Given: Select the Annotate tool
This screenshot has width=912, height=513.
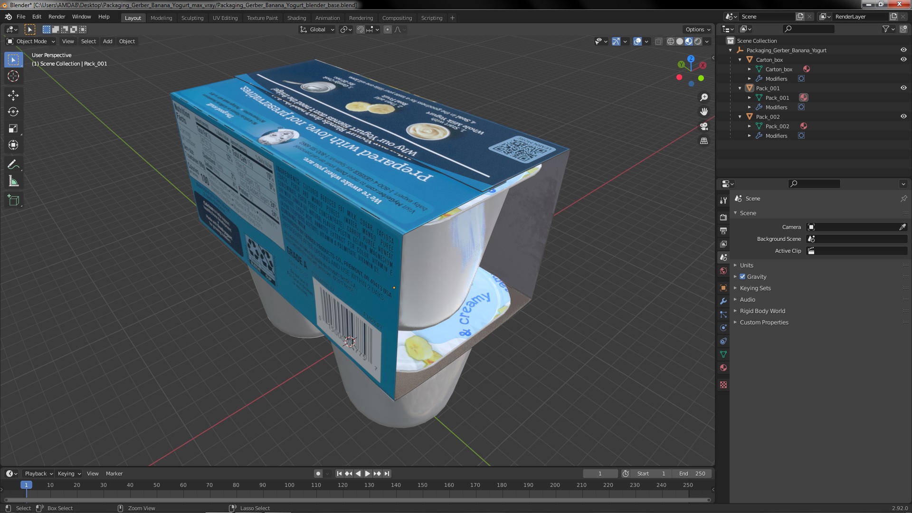Looking at the screenshot, I should [13, 164].
